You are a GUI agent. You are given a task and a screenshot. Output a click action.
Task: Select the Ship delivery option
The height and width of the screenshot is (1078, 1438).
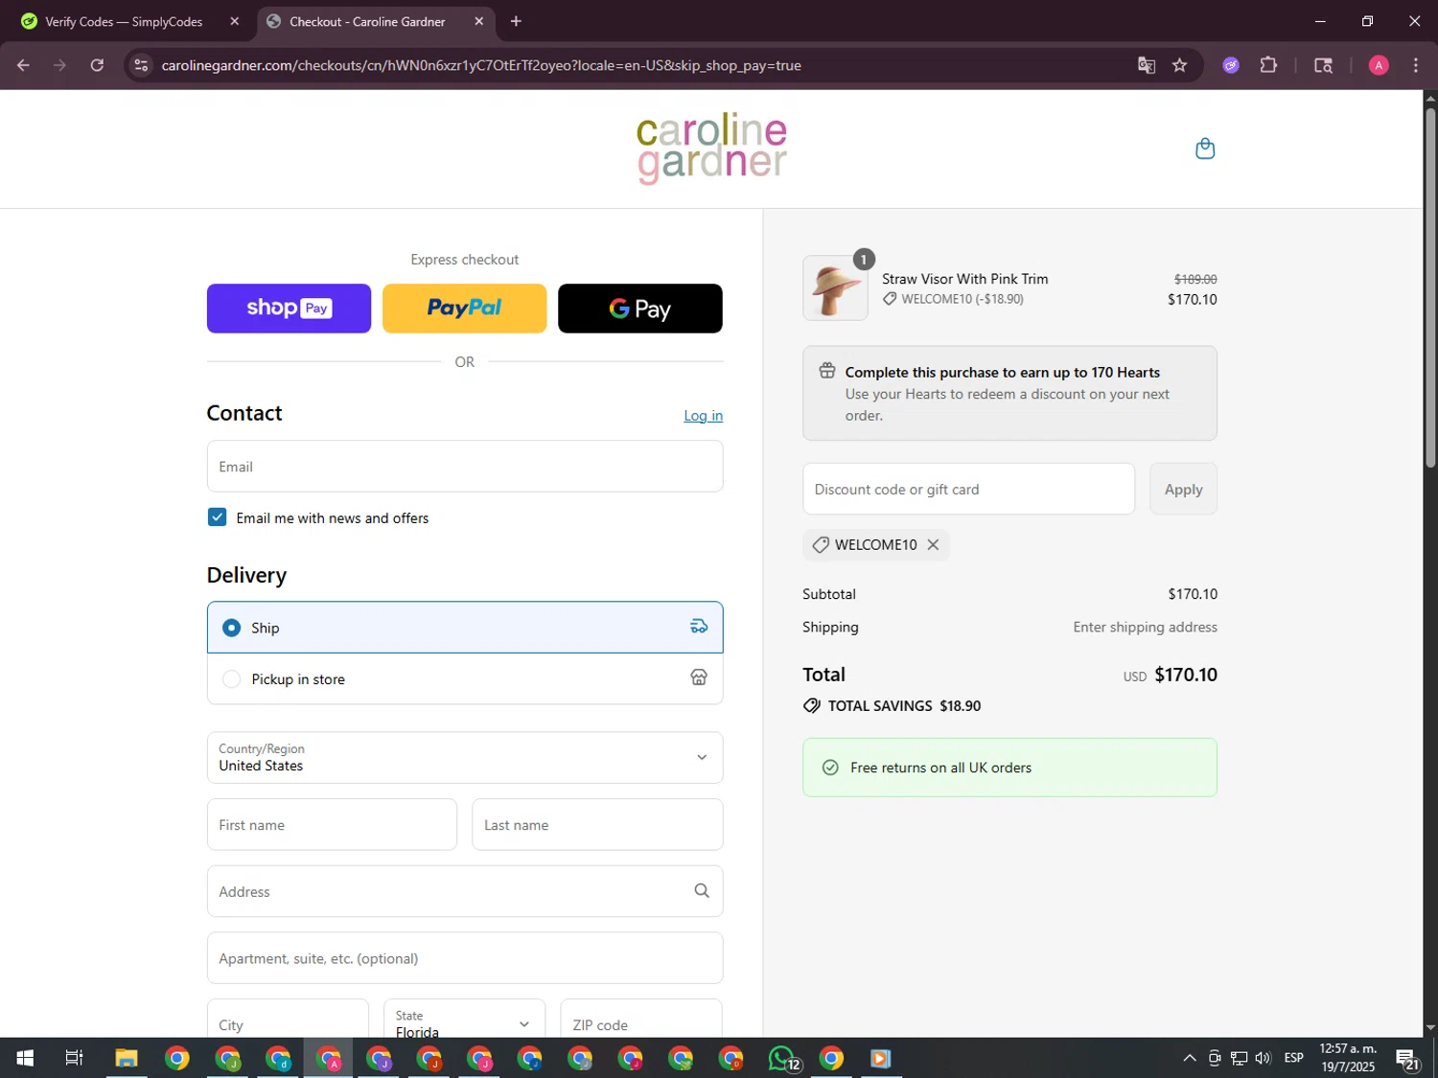pos(465,628)
